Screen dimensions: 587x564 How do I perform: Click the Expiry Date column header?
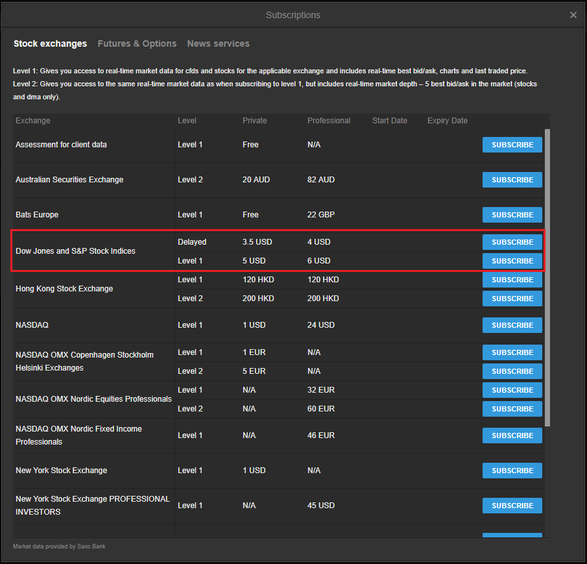pyautogui.click(x=448, y=121)
